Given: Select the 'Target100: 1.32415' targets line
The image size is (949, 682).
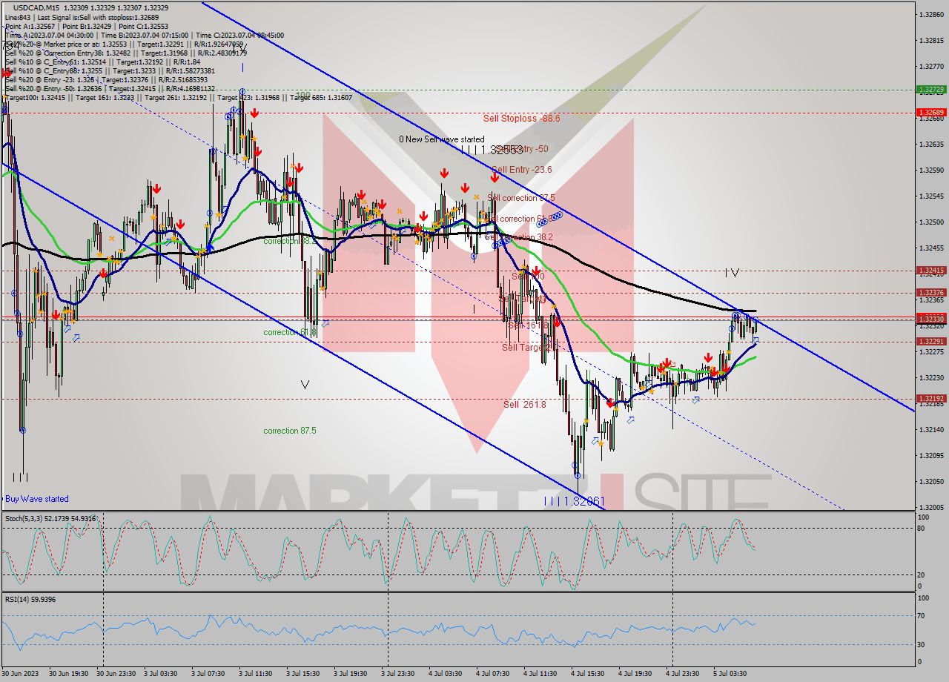Looking at the screenshot, I should pyautogui.click(x=178, y=97).
